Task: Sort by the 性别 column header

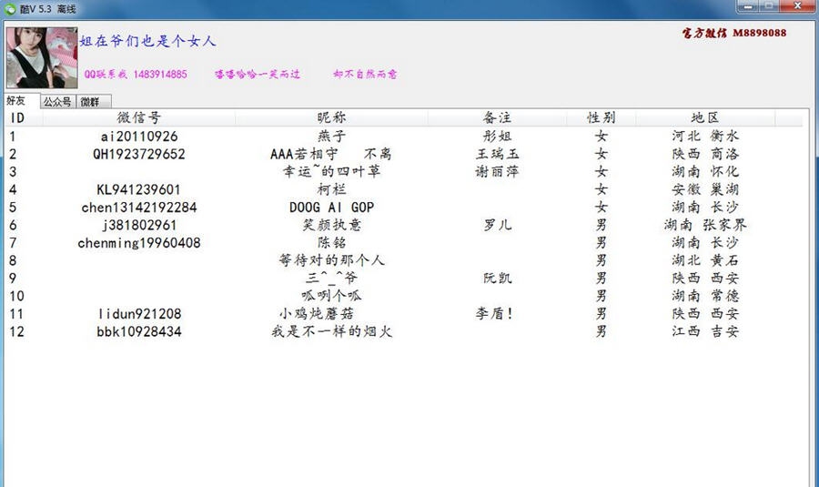Action: click(602, 118)
